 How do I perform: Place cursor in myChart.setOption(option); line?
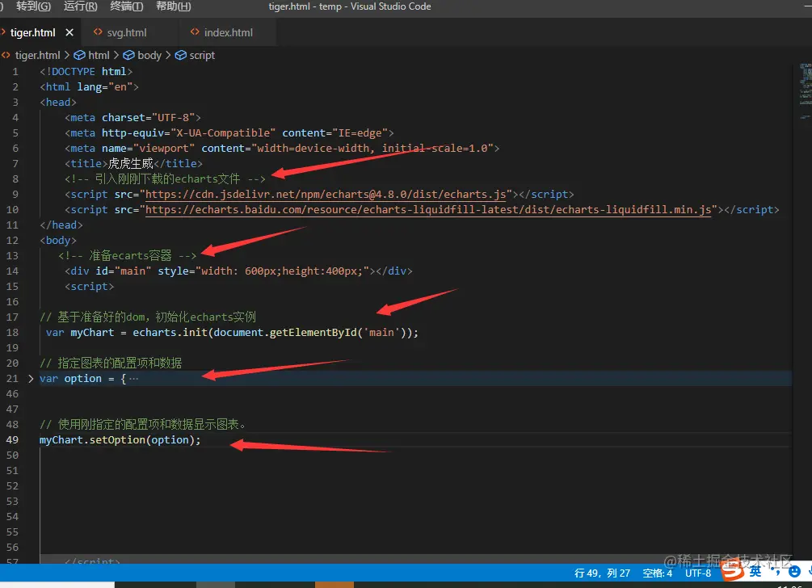tap(120, 440)
